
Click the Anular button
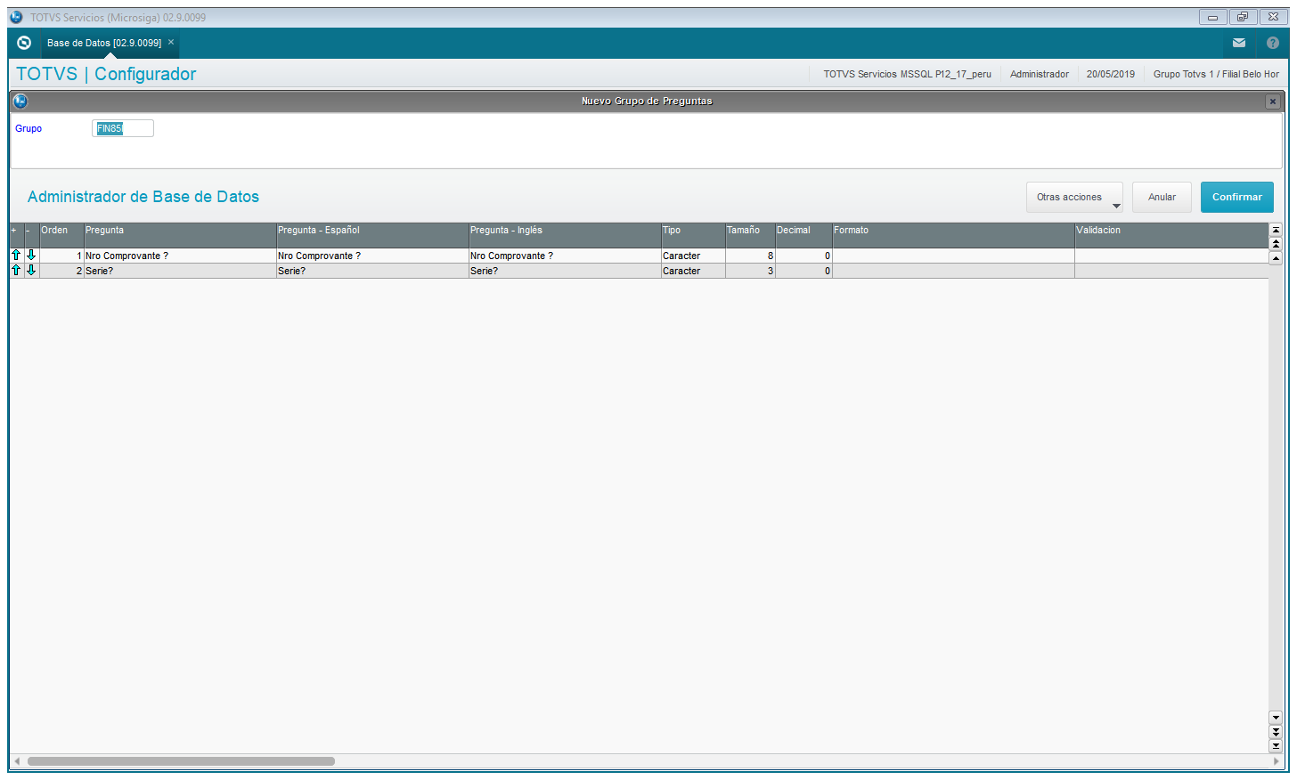click(x=1162, y=197)
